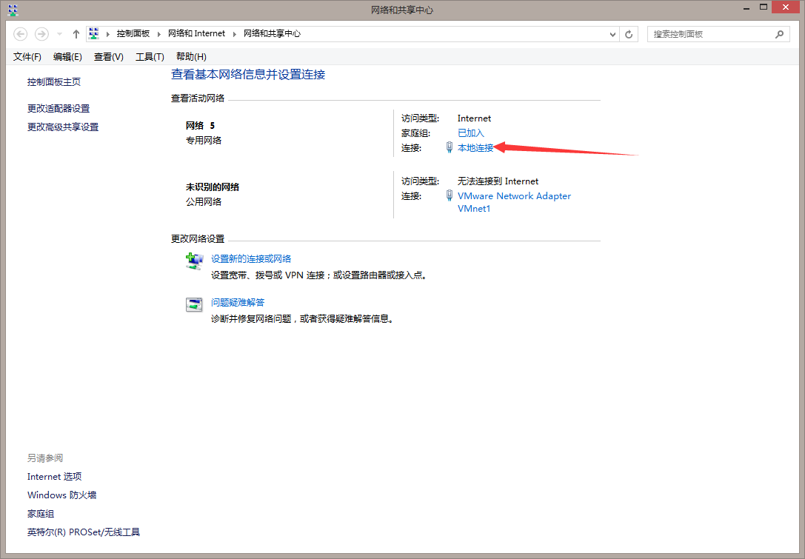Click 更改适配器设置 in the sidebar

click(59, 109)
